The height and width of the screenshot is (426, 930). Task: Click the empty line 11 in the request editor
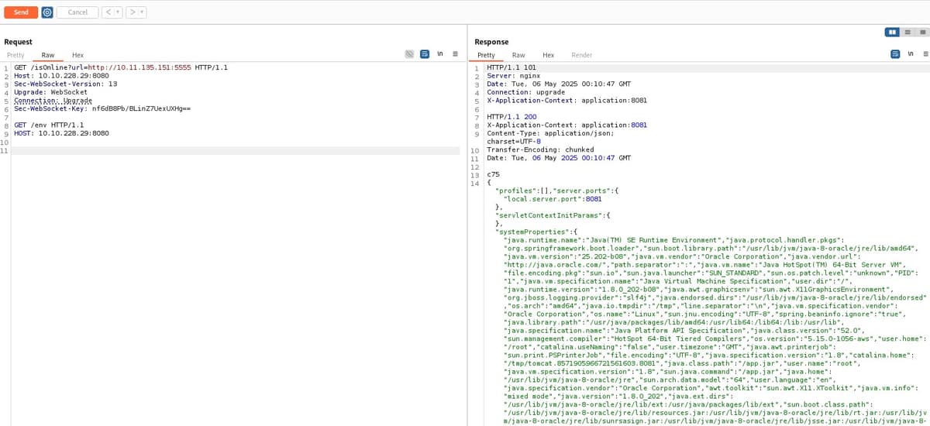click(232, 150)
